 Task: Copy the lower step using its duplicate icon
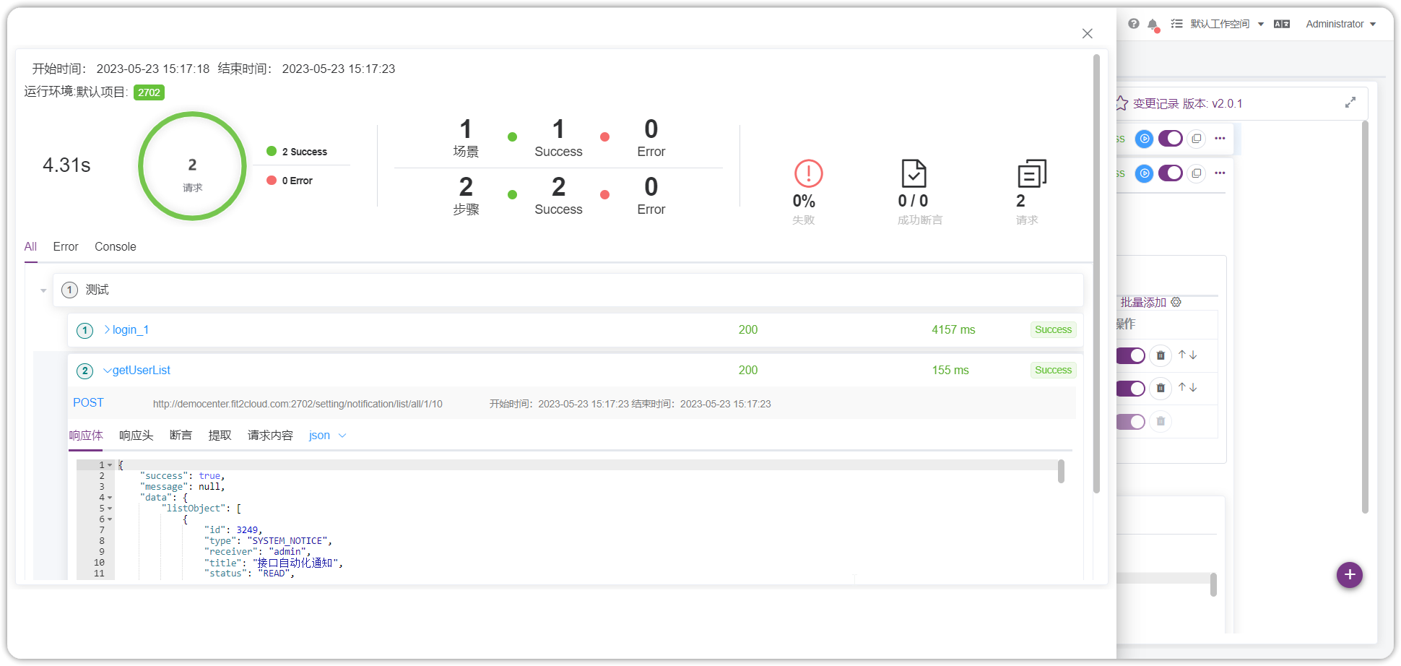click(1197, 173)
